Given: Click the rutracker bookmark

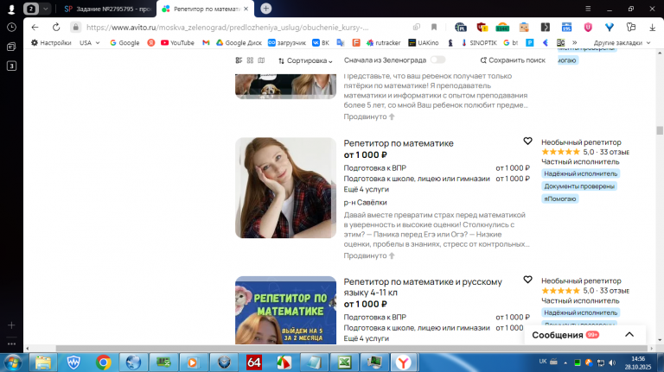Looking at the screenshot, I should pos(384,42).
